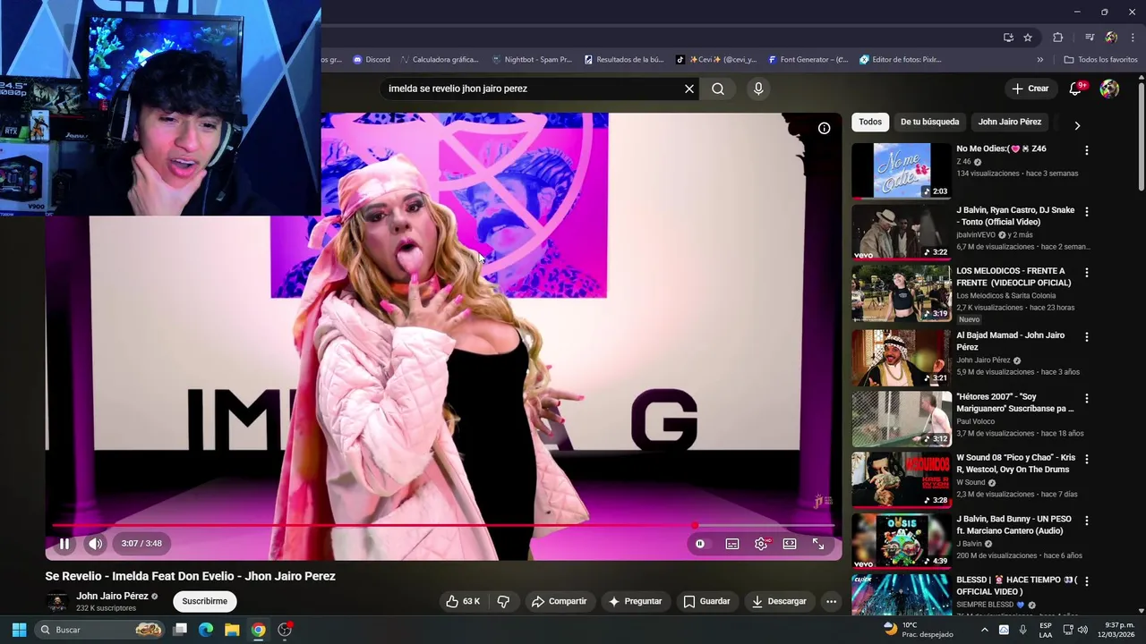Screen dimensions: 1146x644
Task: Mute the video volume speaker icon
Action: (x=95, y=543)
